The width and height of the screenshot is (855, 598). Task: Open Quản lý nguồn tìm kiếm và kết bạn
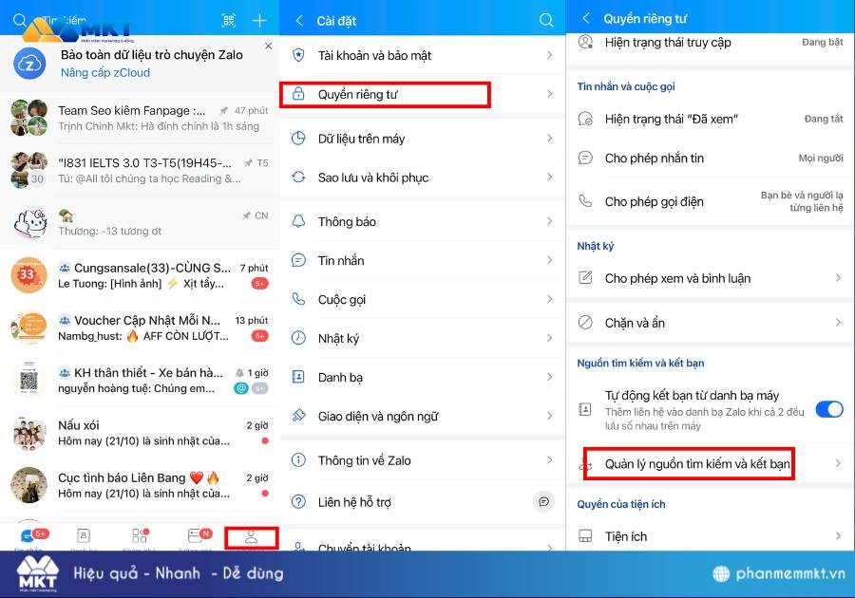tap(711, 464)
